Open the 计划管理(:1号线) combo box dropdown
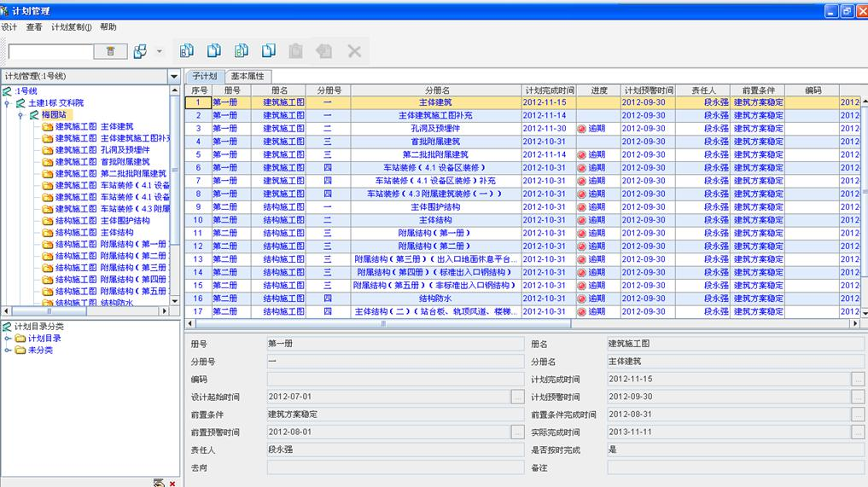This screenshot has width=868, height=487. [174, 76]
